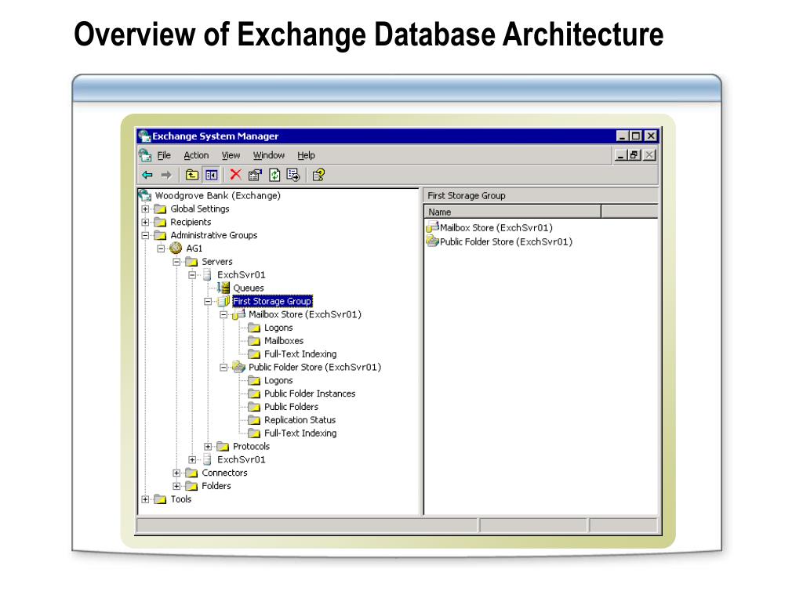The image size is (803, 602).
Task: Select Logons under Mailbox Store
Action: pos(278,328)
